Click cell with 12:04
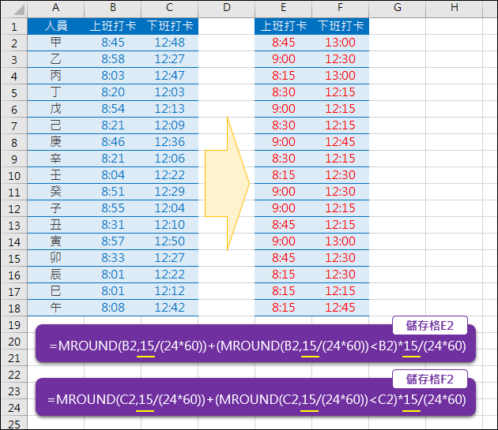This screenshot has height=430, width=498. [170, 208]
